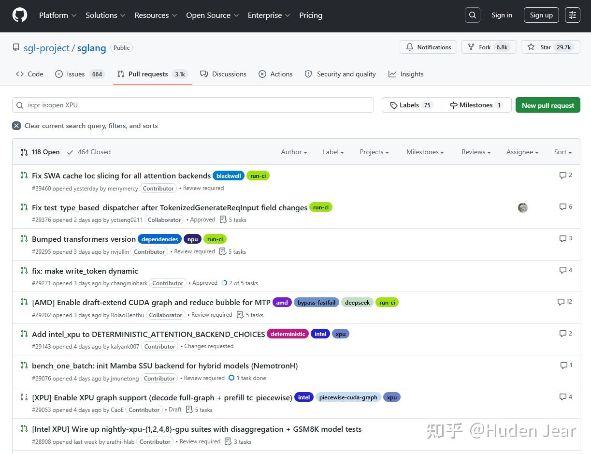
Task: Open the GitHub home logo
Action: coord(20,15)
